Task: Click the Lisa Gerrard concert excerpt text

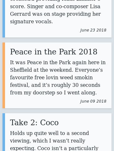Action: [55, 12]
